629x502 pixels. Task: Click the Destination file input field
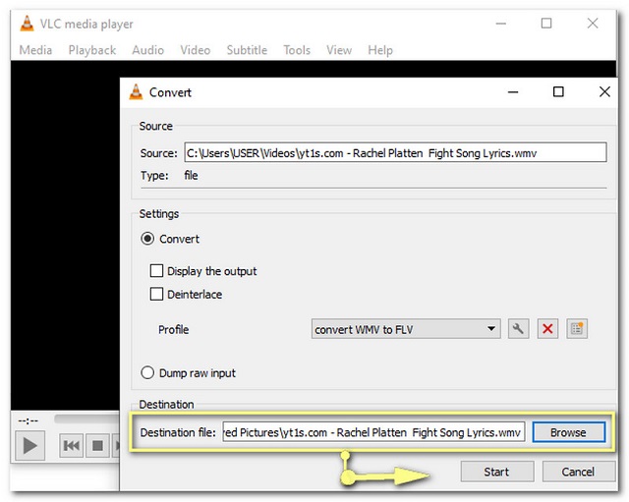(x=373, y=432)
